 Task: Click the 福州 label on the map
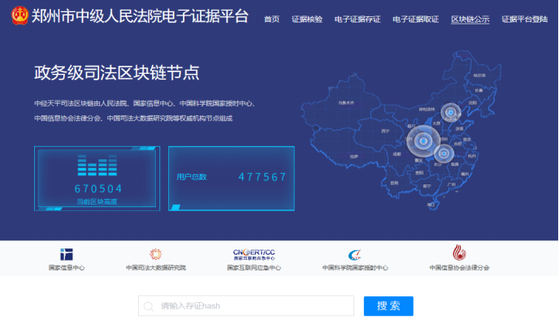(465, 174)
